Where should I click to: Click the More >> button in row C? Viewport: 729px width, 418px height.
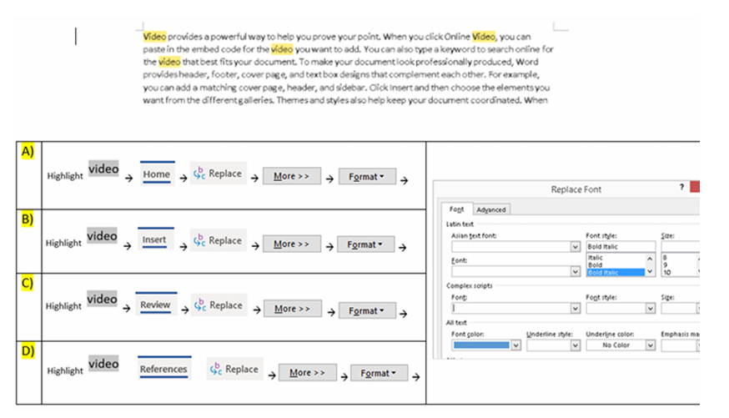click(x=292, y=309)
